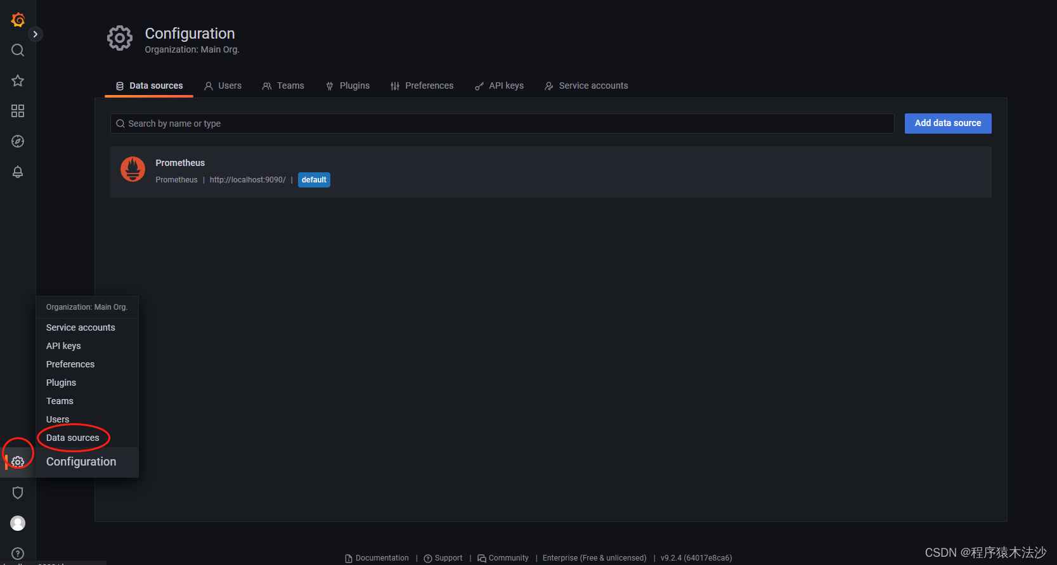
Task: Open the Community footer link
Action: [x=503, y=558]
